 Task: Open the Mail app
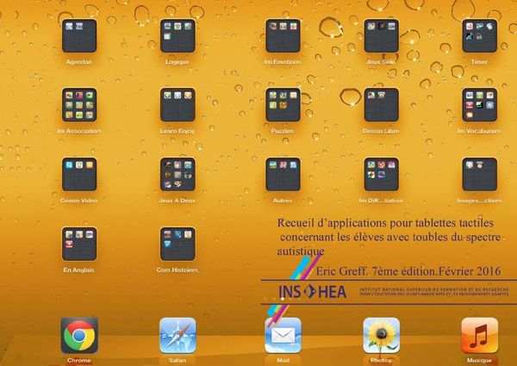[283, 335]
